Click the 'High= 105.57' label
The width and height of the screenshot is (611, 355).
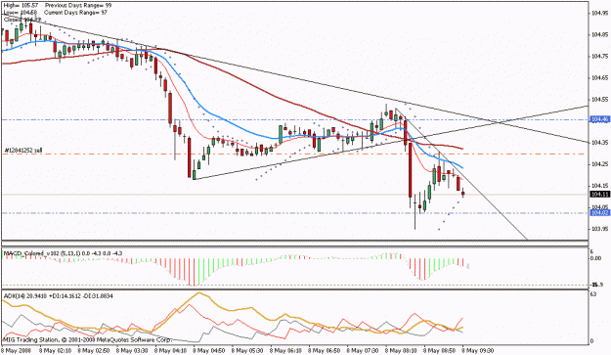coord(21,6)
